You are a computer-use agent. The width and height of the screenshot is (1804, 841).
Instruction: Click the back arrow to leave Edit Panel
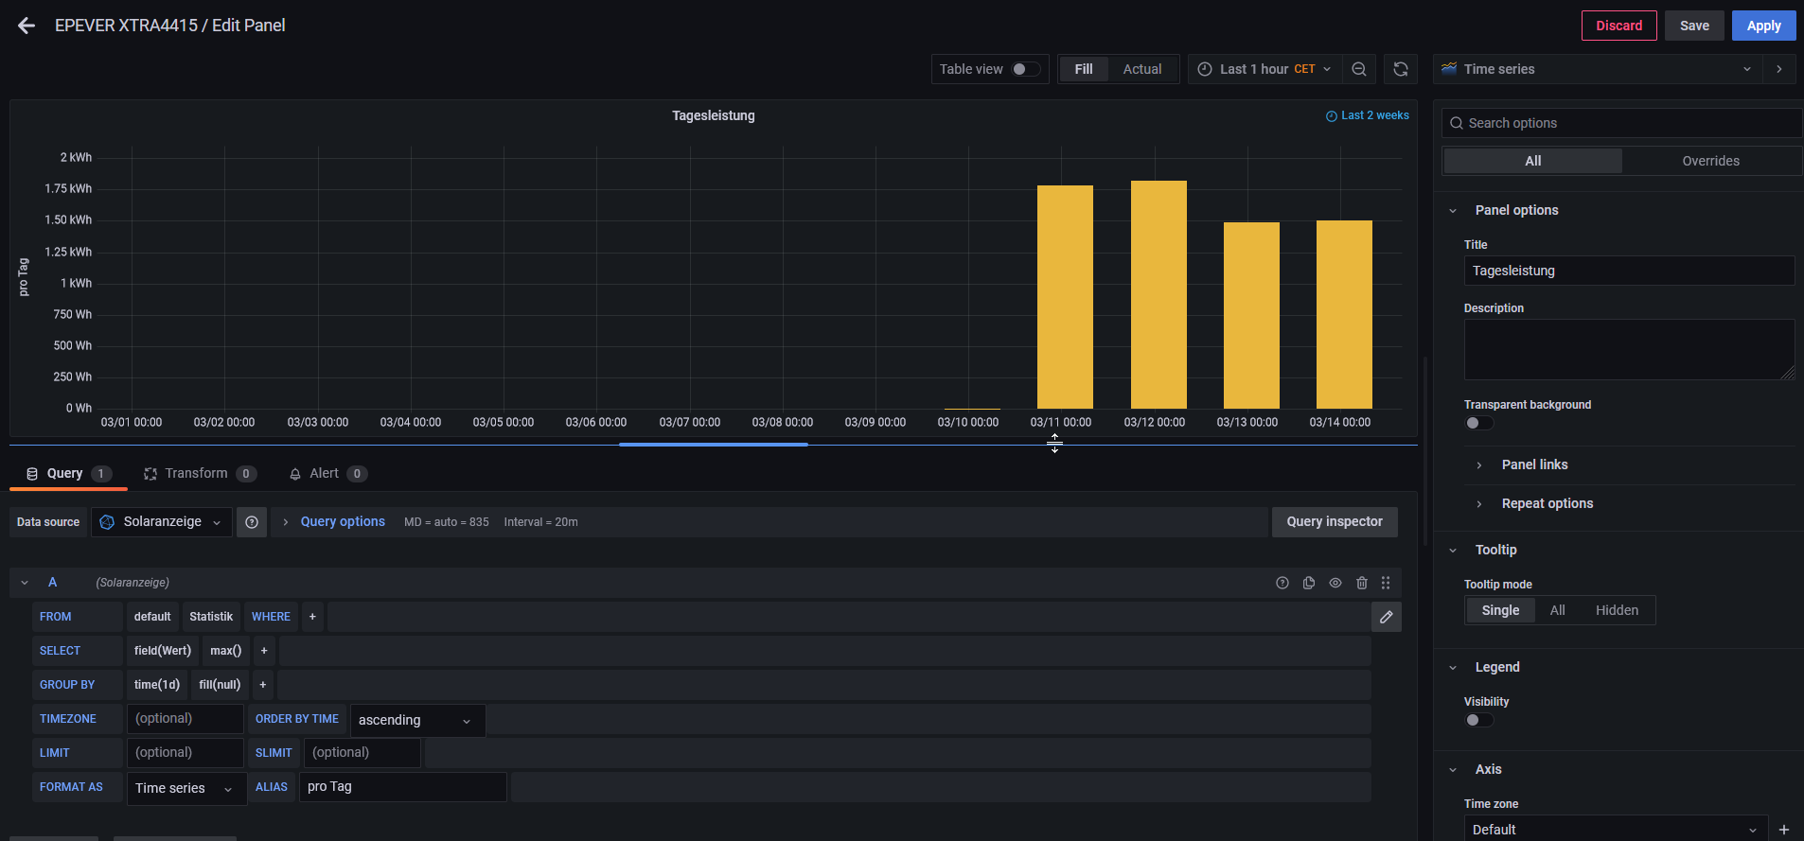click(x=27, y=26)
